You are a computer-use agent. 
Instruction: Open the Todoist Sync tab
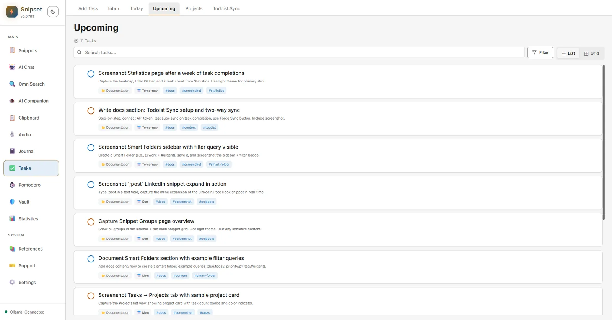226,8
